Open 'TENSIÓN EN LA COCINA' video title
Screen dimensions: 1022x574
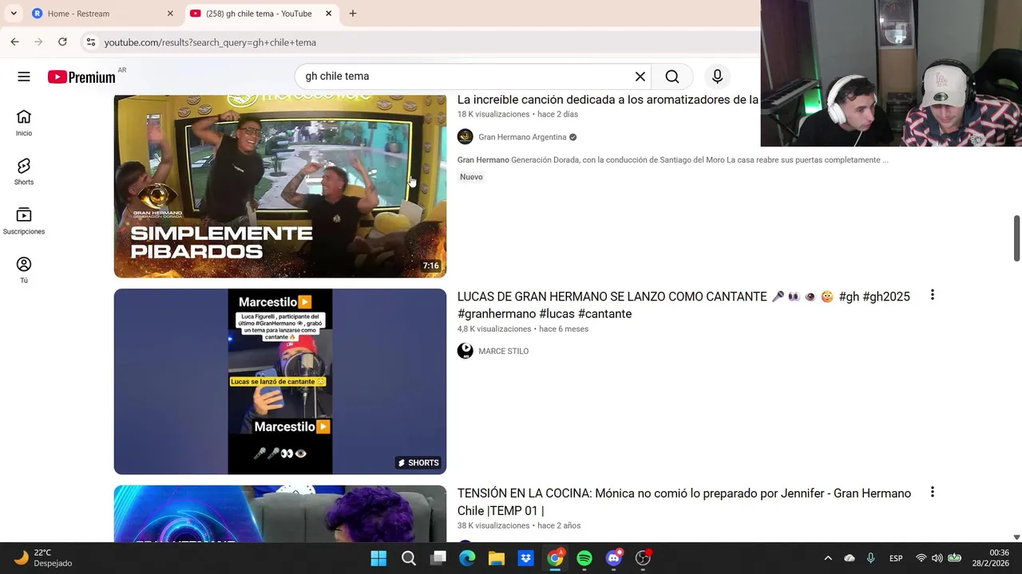click(684, 502)
